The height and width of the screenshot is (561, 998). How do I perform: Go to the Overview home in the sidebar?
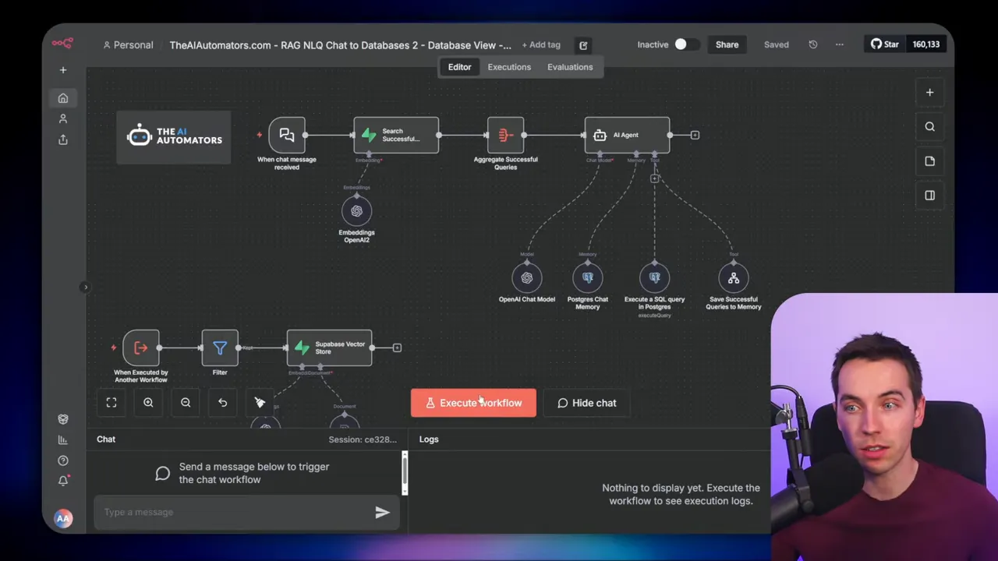[62, 97]
